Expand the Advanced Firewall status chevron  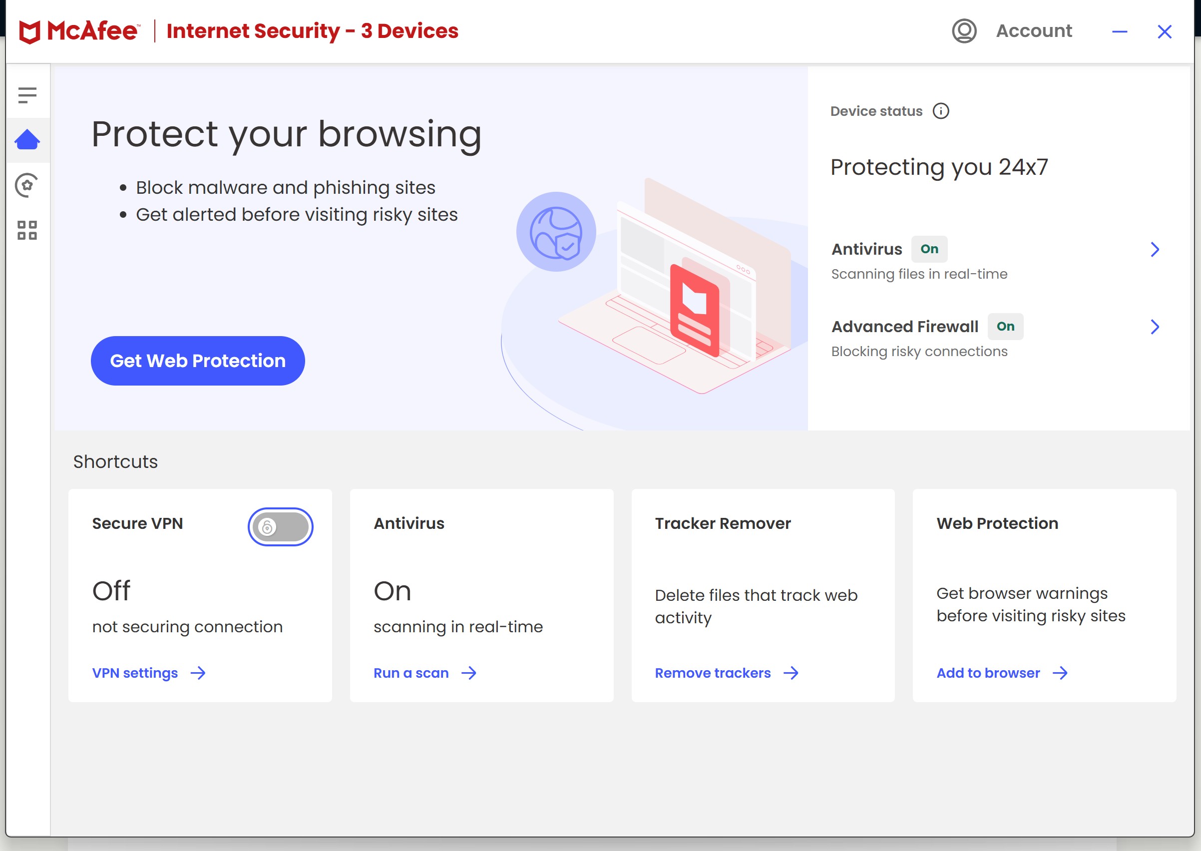click(x=1155, y=327)
